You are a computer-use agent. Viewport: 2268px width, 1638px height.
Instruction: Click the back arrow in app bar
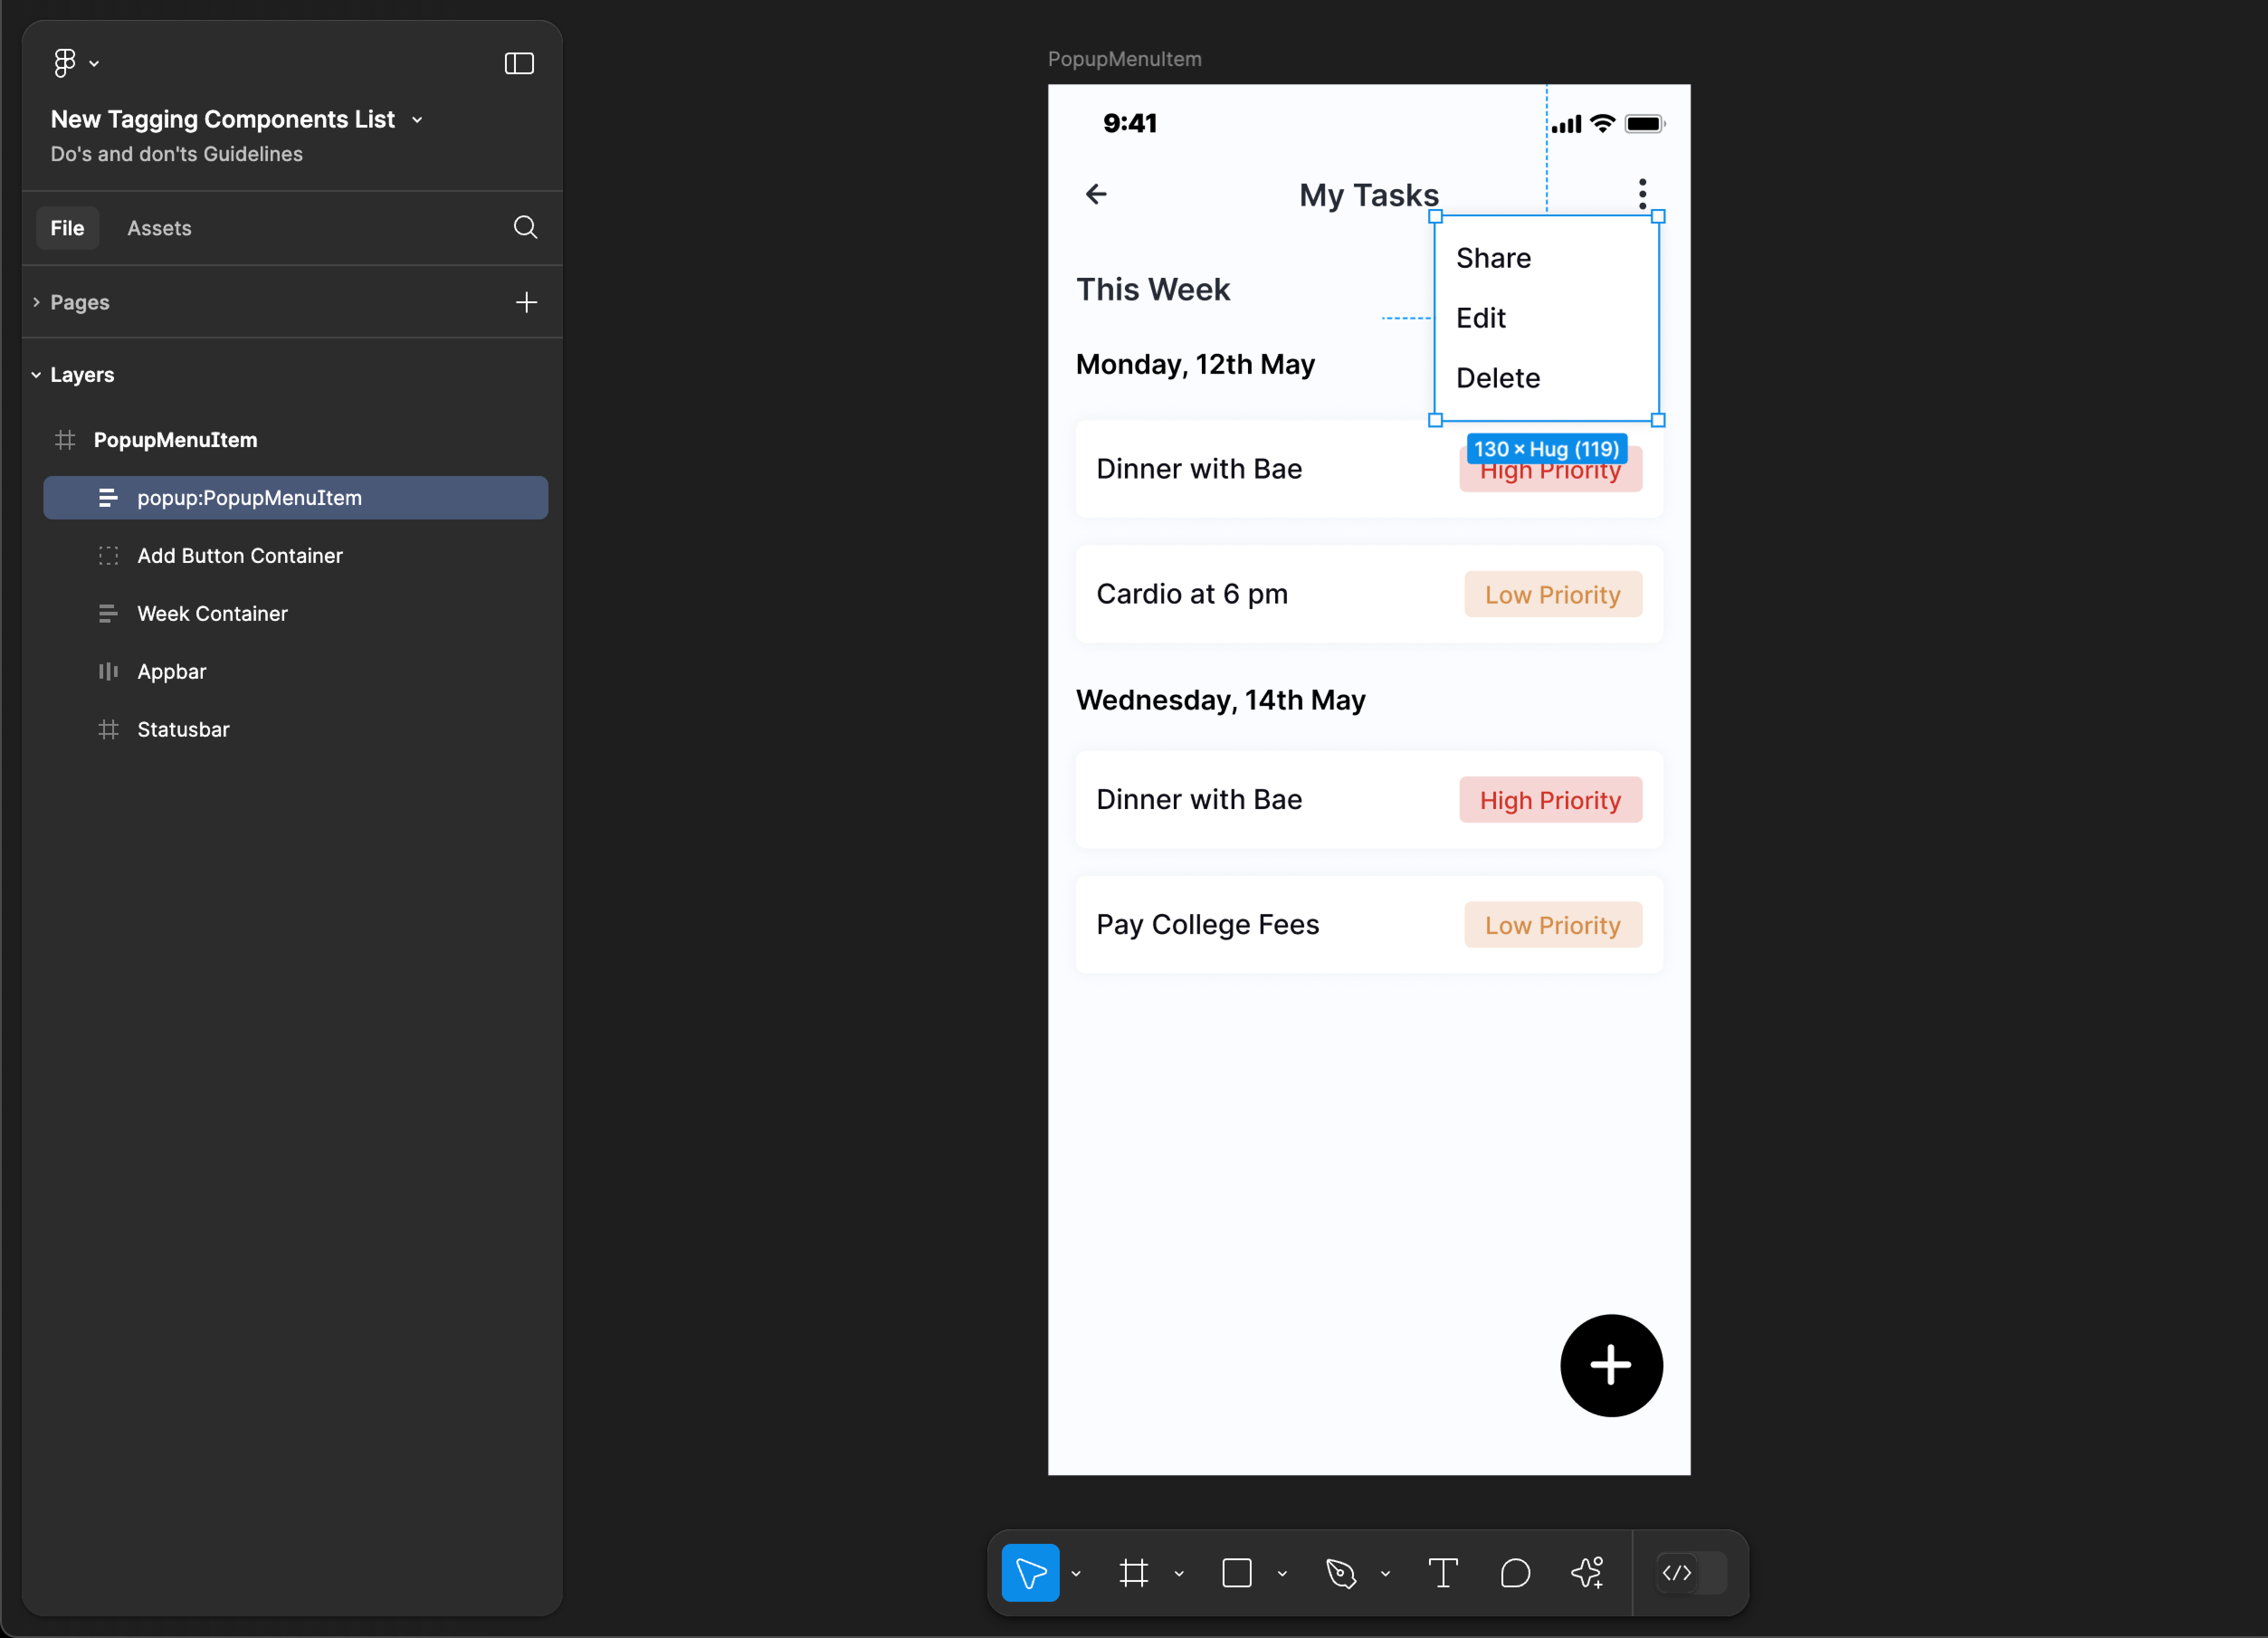1096,194
